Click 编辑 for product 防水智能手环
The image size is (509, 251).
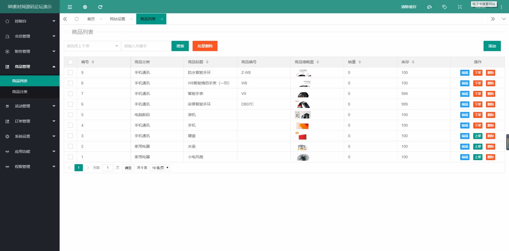(x=465, y=72)
